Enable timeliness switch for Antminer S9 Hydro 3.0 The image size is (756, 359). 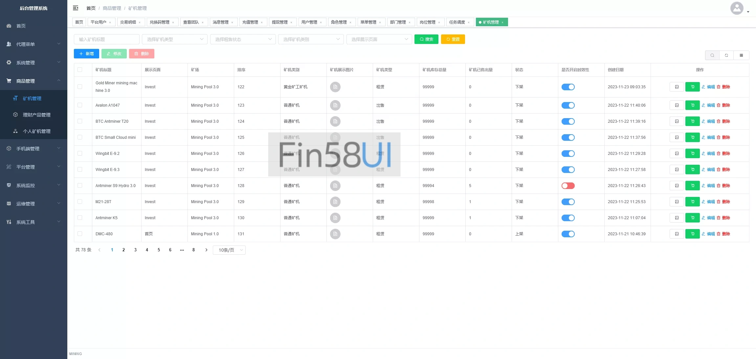pos(568,186)
